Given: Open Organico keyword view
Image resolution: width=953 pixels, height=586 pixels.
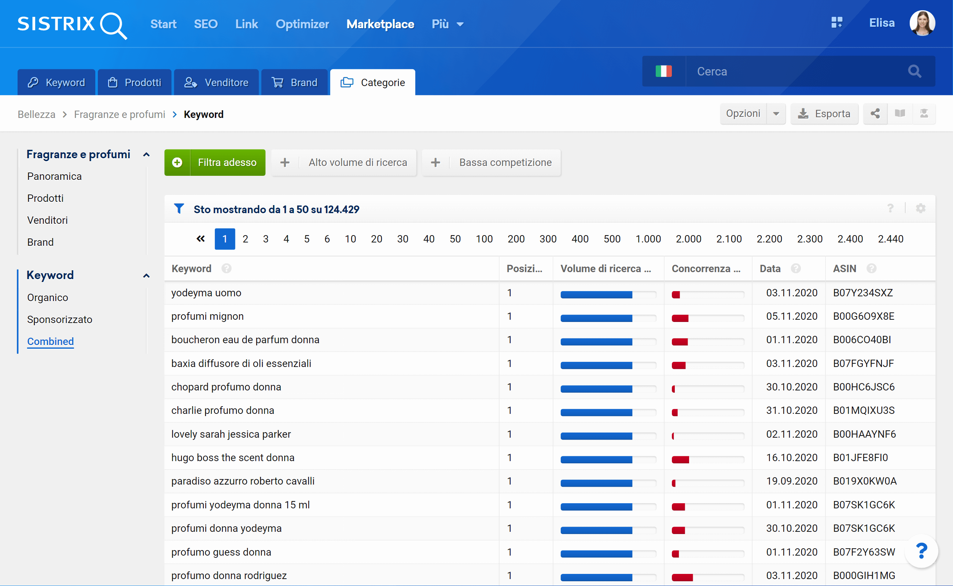Looking at the screenshot, I should [48, 298].
